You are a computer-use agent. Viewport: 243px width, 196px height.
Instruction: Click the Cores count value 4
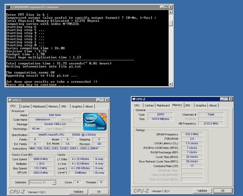click(x=77, y=182)
